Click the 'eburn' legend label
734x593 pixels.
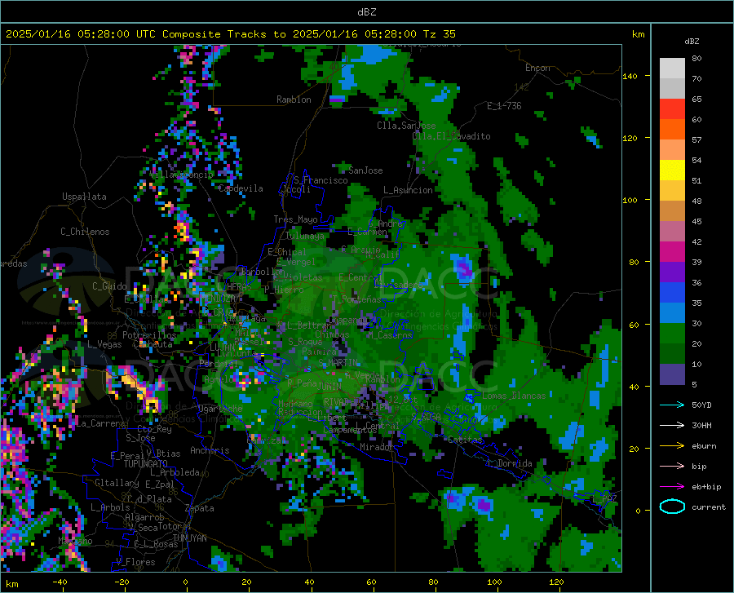(704, 445)
